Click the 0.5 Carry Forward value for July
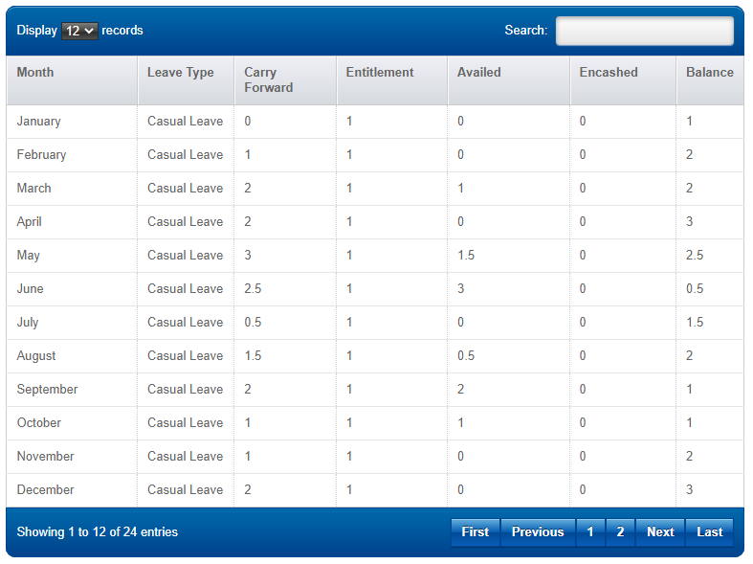 pos(253,323)
